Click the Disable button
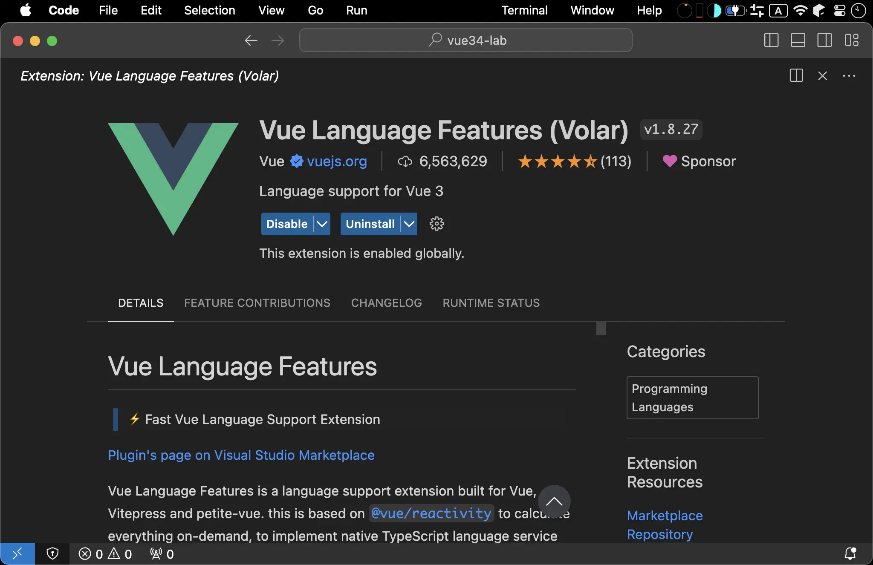Viewport: 873px width, 565px height. point(287,224)
